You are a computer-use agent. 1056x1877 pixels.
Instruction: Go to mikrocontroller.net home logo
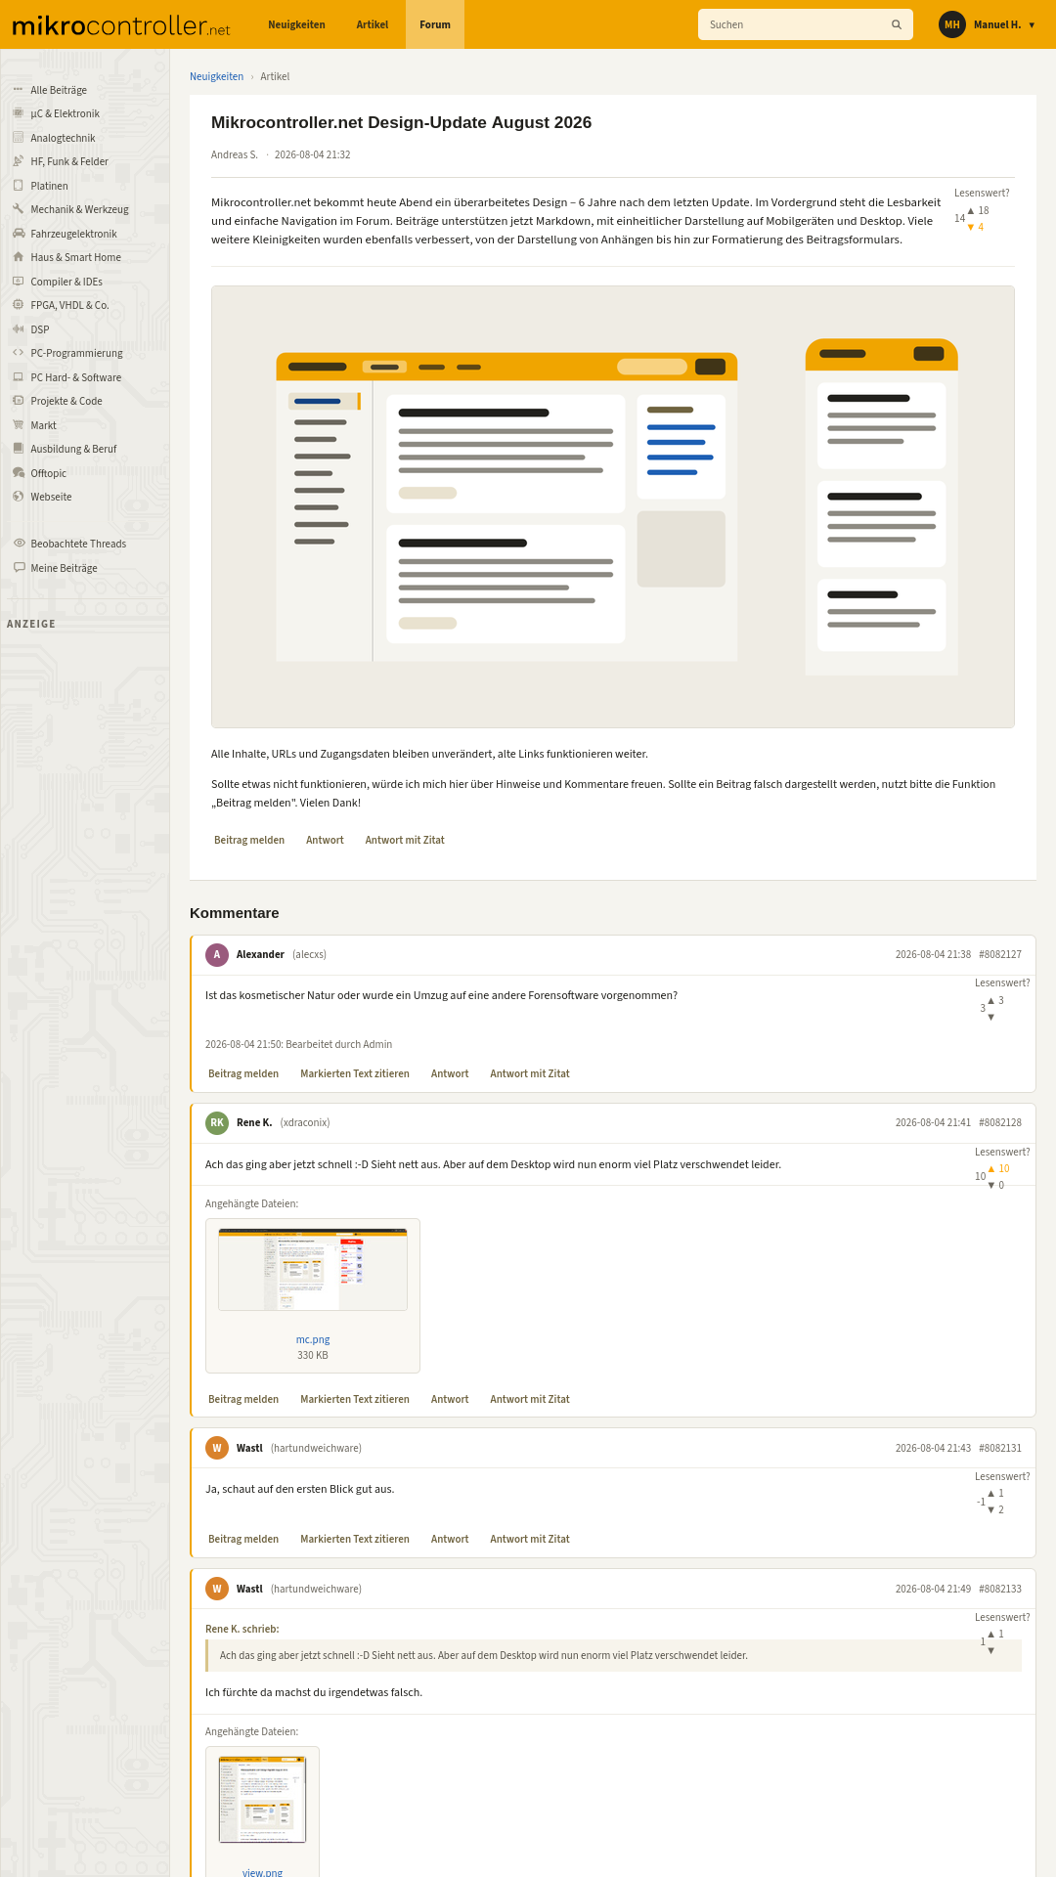pos(121,25)
